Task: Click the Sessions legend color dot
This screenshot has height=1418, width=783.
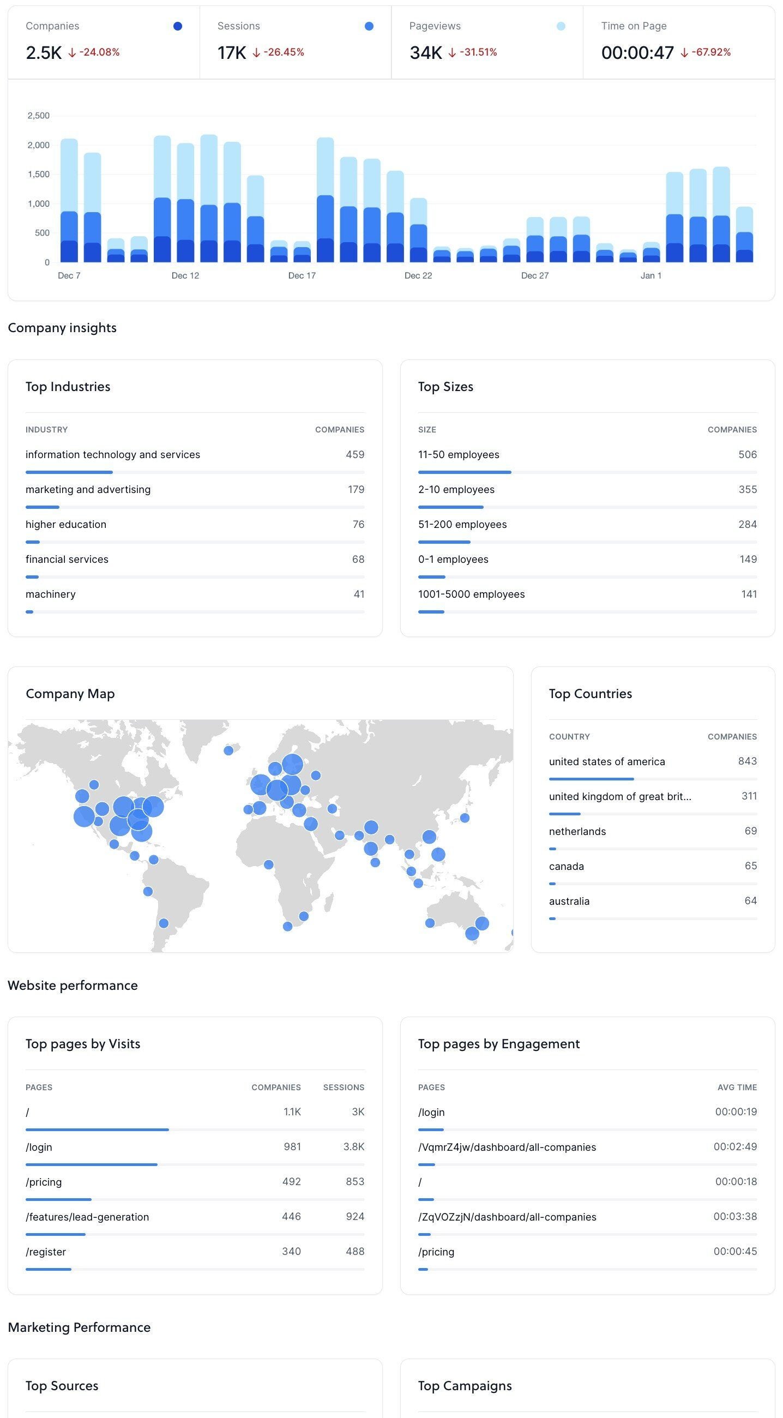Action: pyautogui.click(x=369, y=26)
